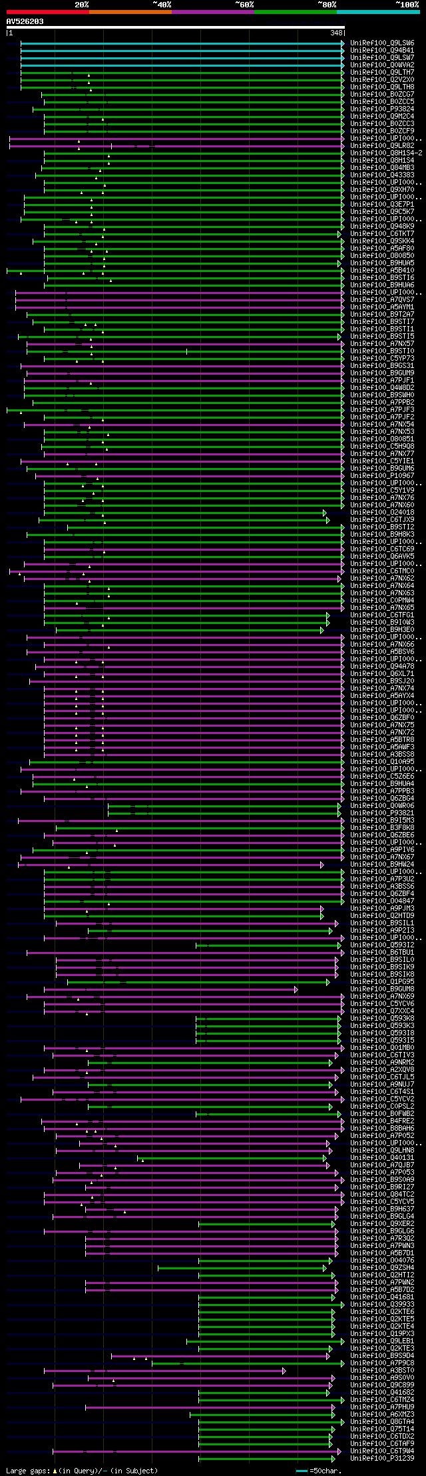Open hit UniRef100_Q94B41
This screenshot has width=426, height=1476.
(382, 51)
